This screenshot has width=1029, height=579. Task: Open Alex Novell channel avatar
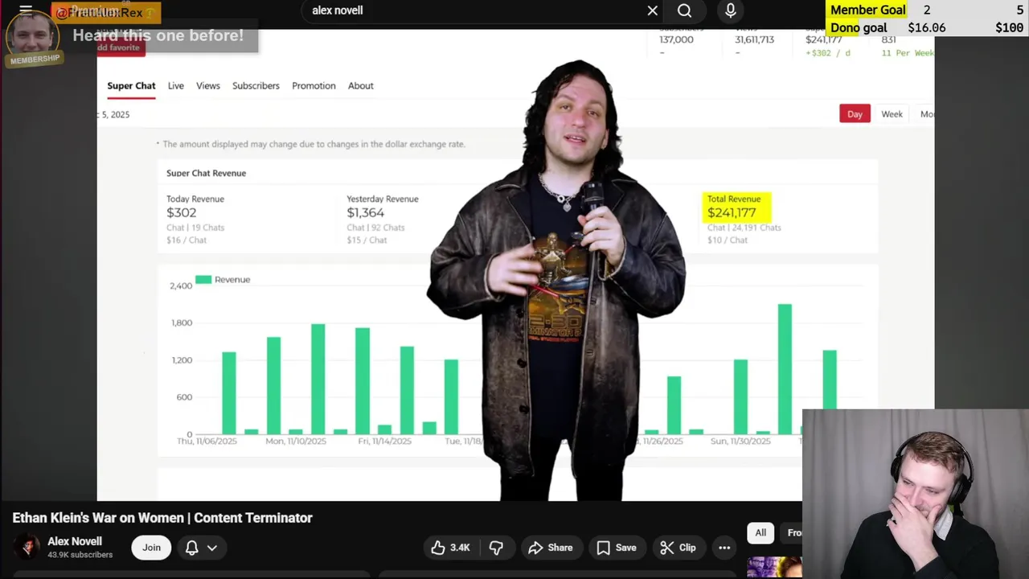point(27,547)
